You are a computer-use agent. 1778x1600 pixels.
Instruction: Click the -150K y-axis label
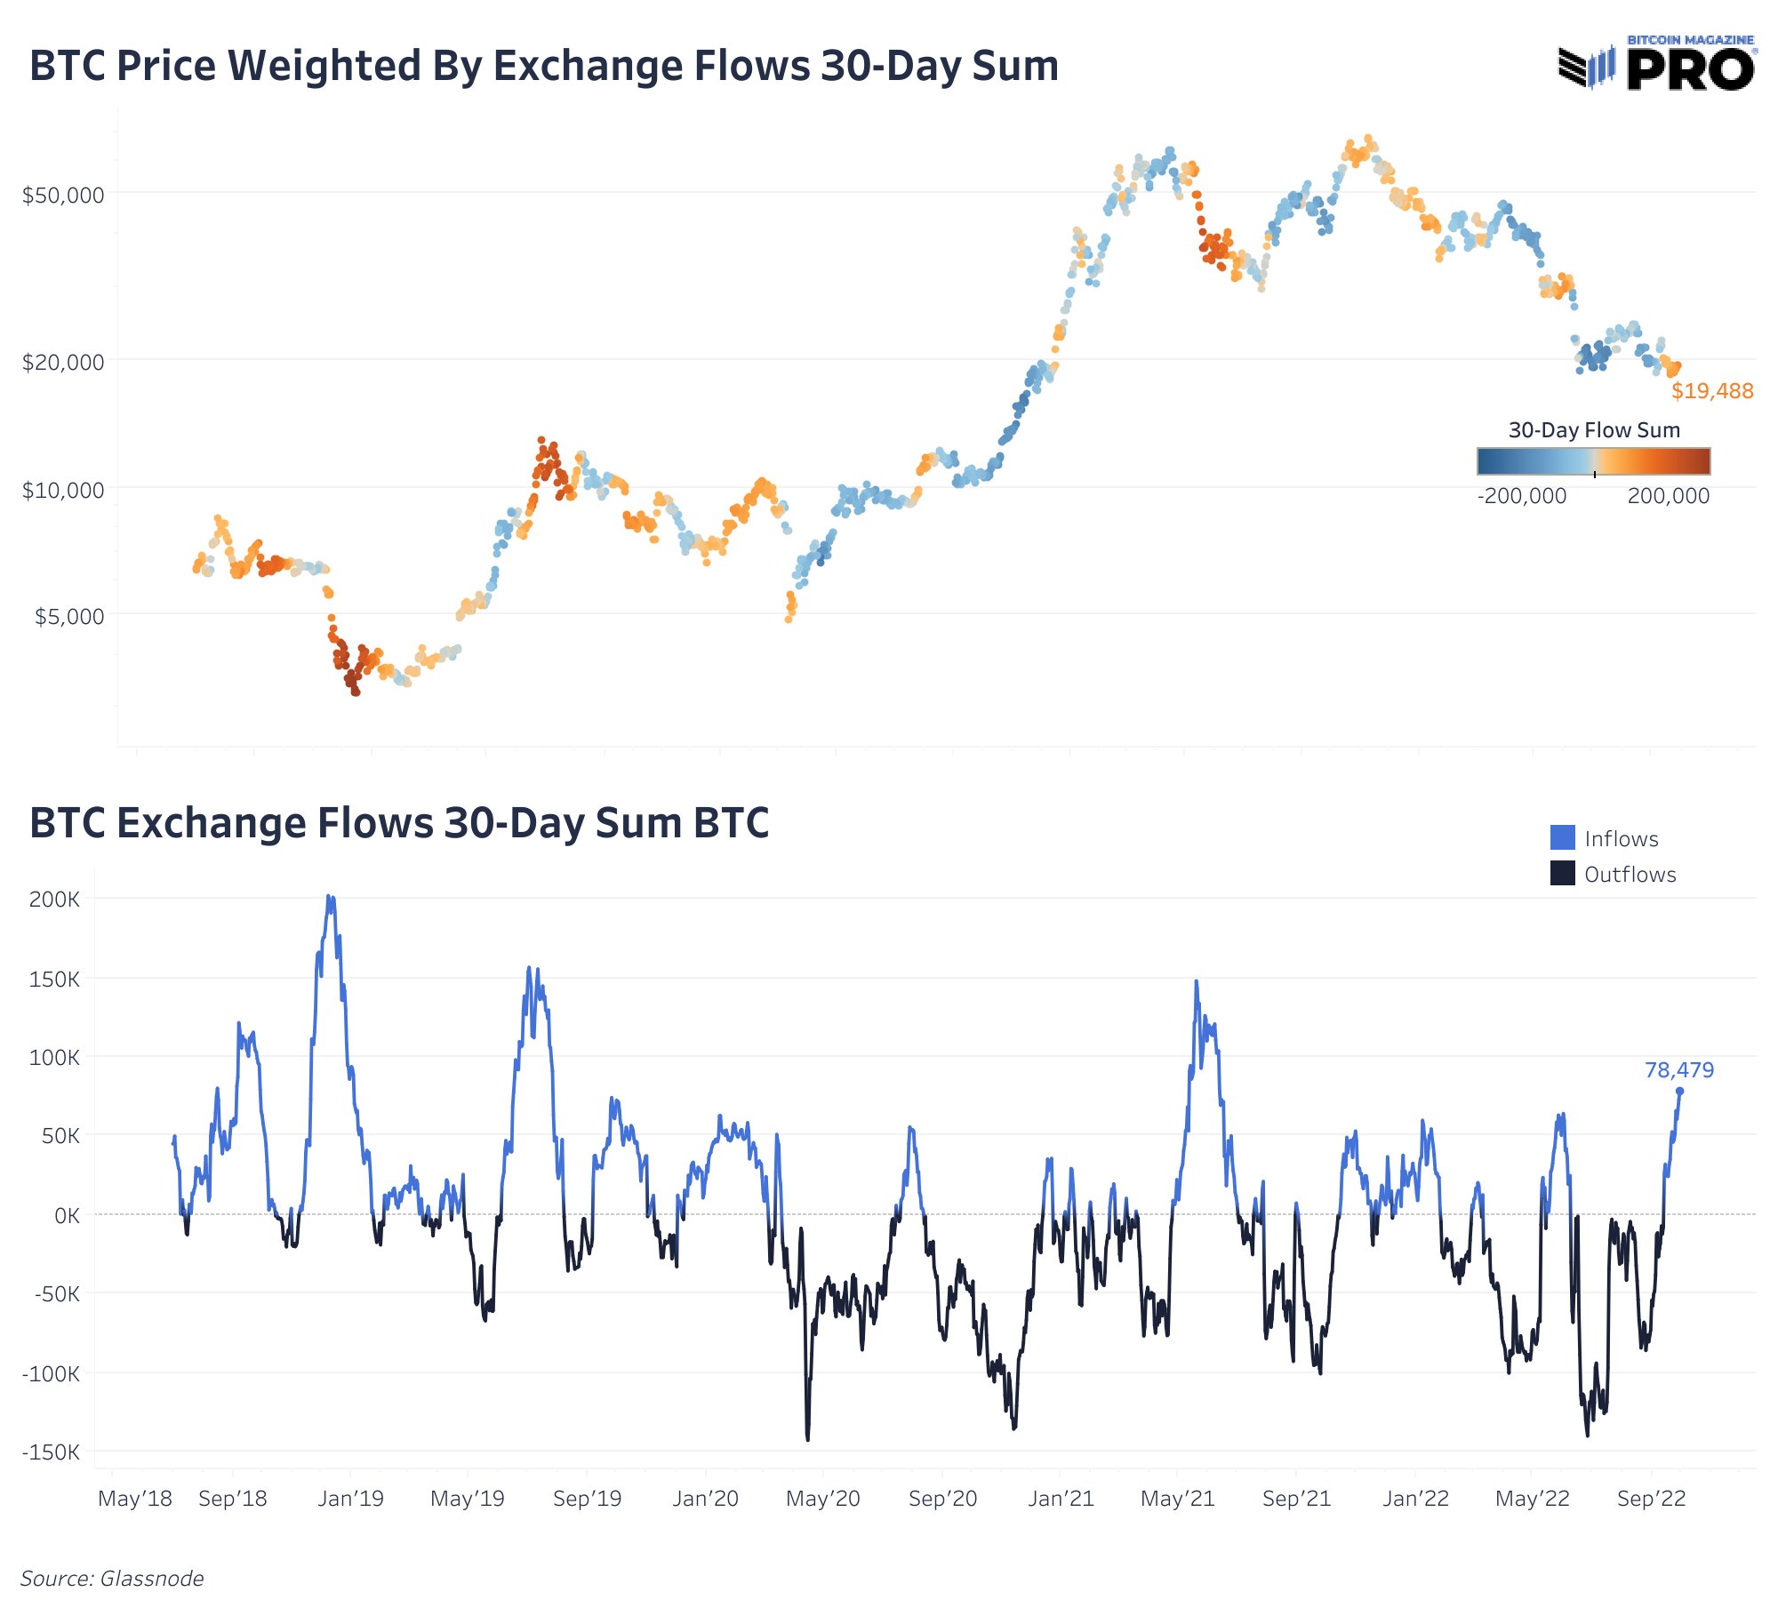click(51, 1452)
